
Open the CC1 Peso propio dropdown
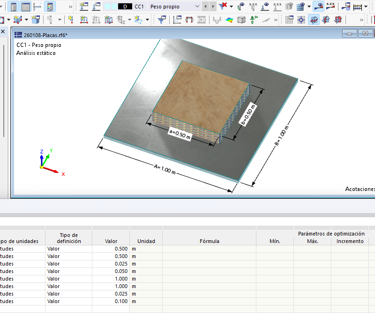pos(197,7)
